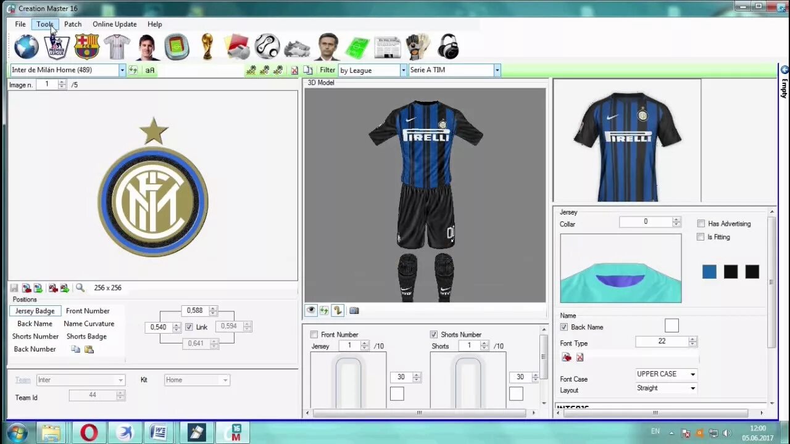Open the golden trophy tournaments icon
The height and width of the screenshot is (444, 790).
coord(207,47)
